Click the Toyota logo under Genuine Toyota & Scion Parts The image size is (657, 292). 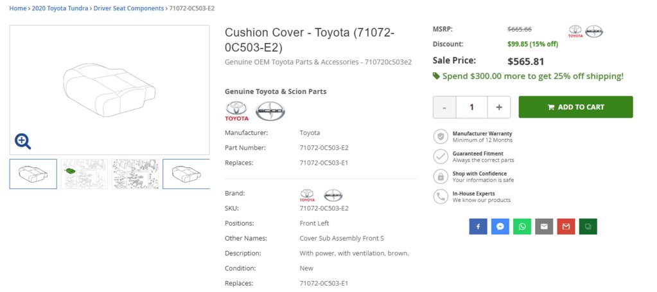click(237, 111)
